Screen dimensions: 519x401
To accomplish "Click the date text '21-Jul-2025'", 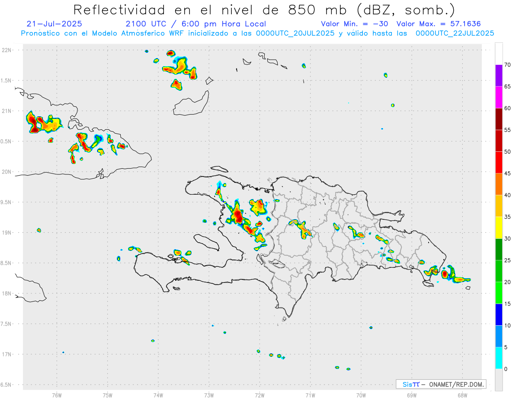I will pyautogui.click(x=54, y=24).
